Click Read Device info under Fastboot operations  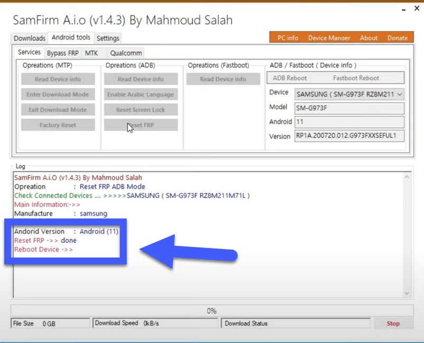coord(223,79)
